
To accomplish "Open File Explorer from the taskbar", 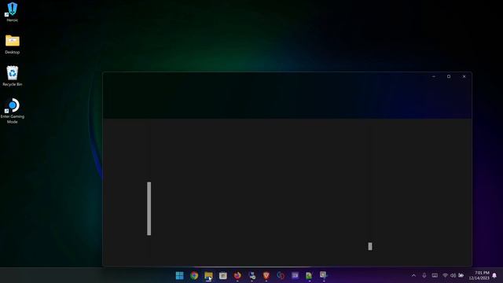I will pyautogui.click(x=208, y=275).
